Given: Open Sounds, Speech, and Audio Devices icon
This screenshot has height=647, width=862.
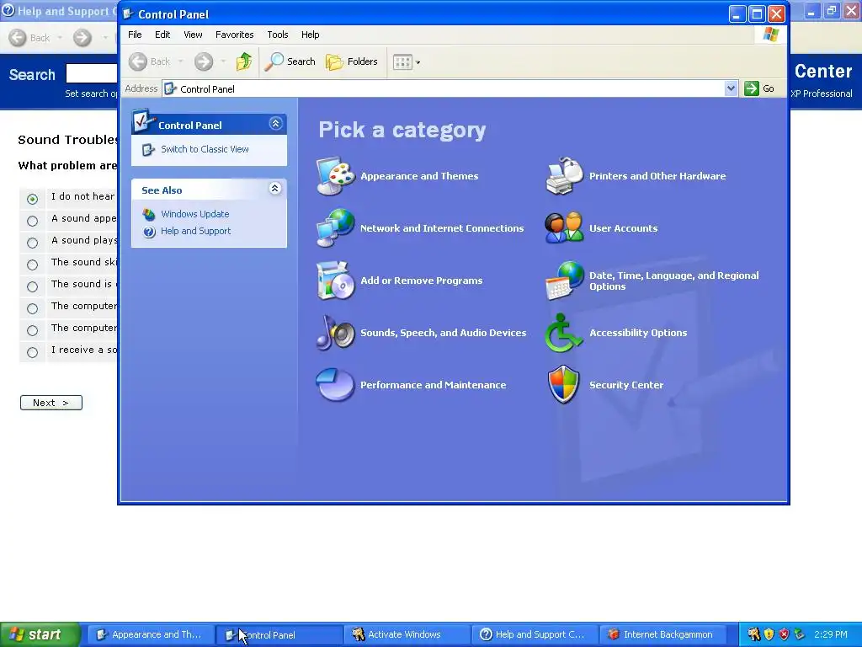Looking at the screenshot, I should point(335,332).
